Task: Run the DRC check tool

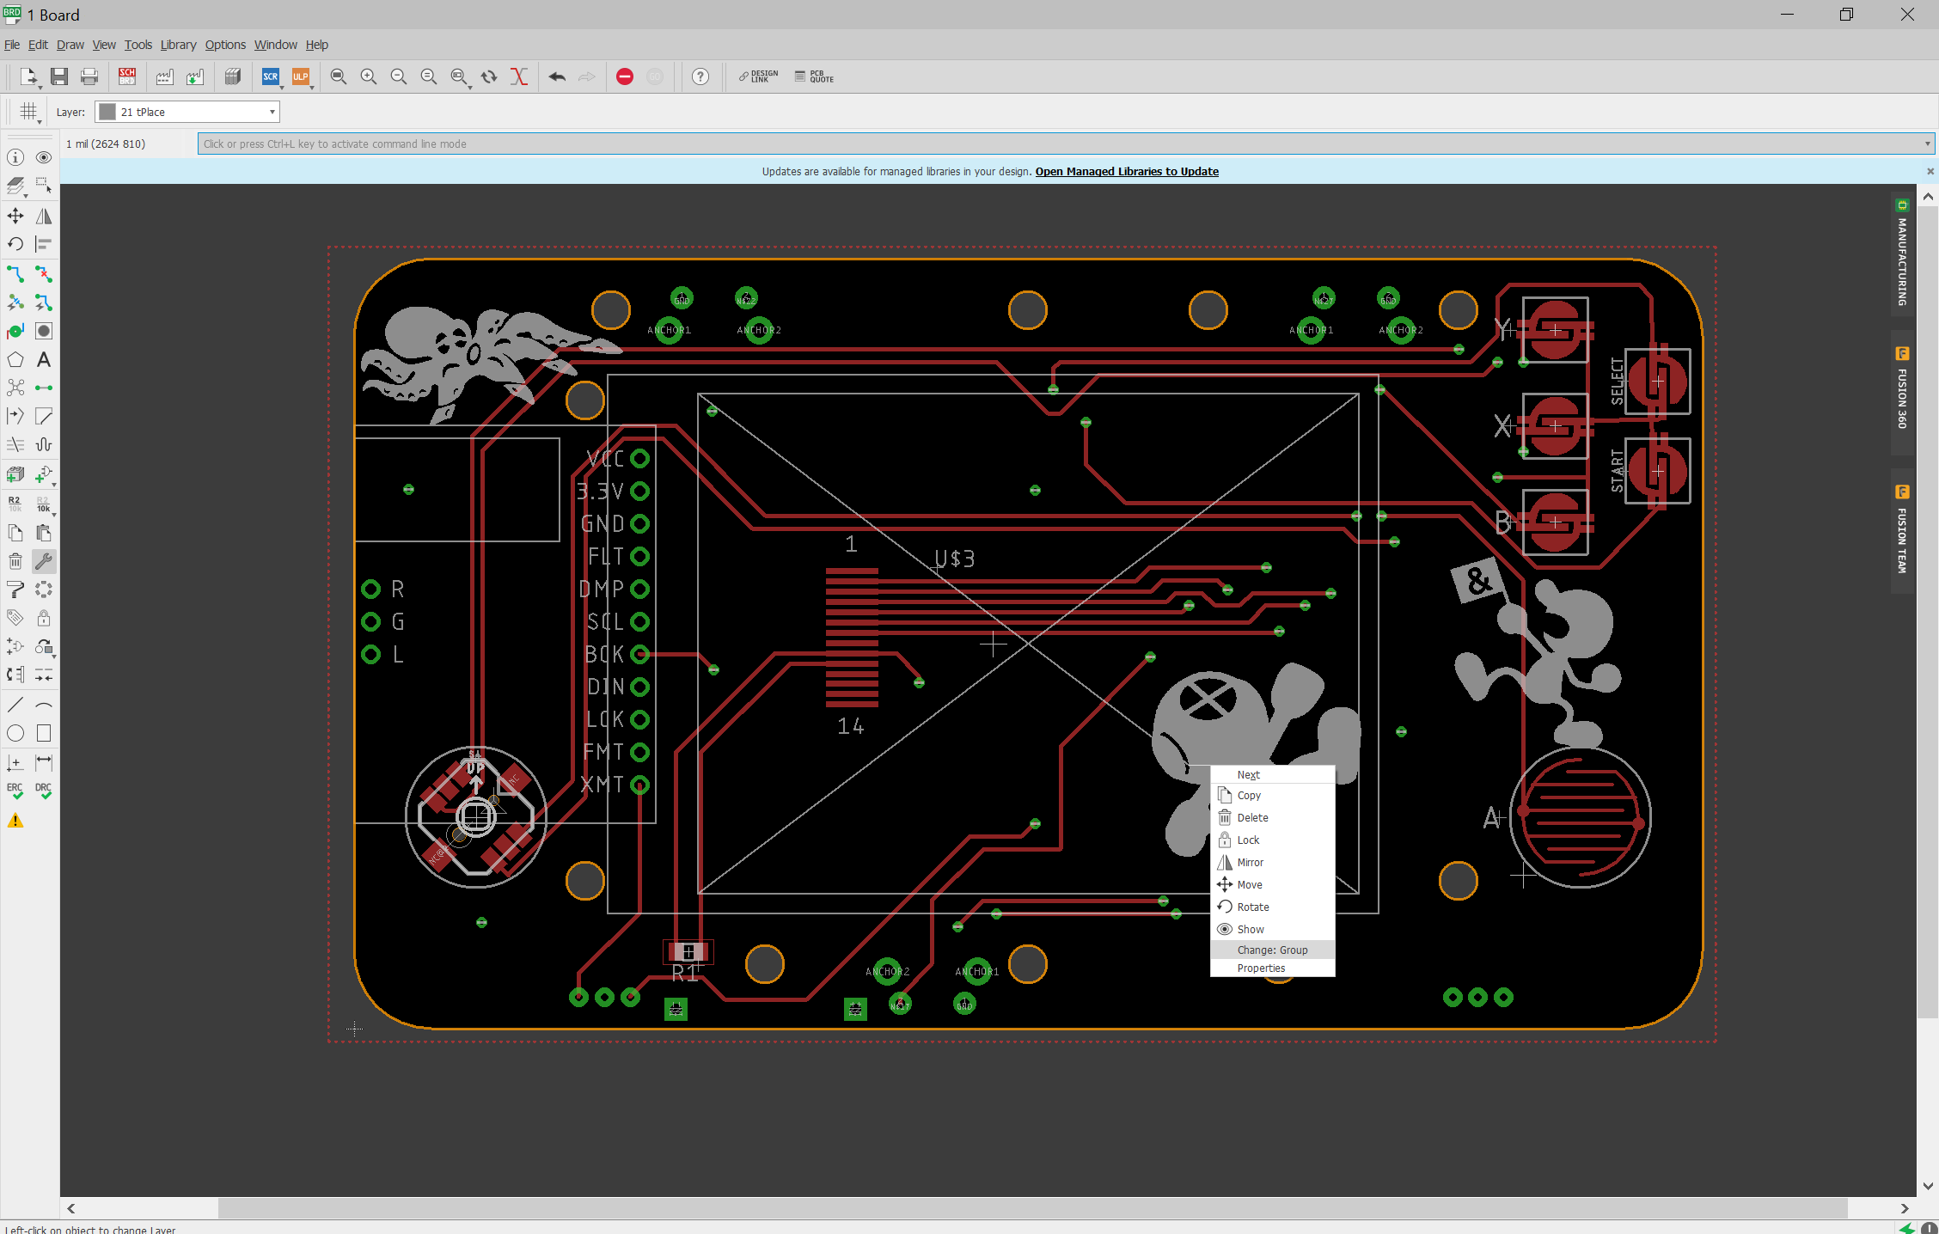Action: 44,791
